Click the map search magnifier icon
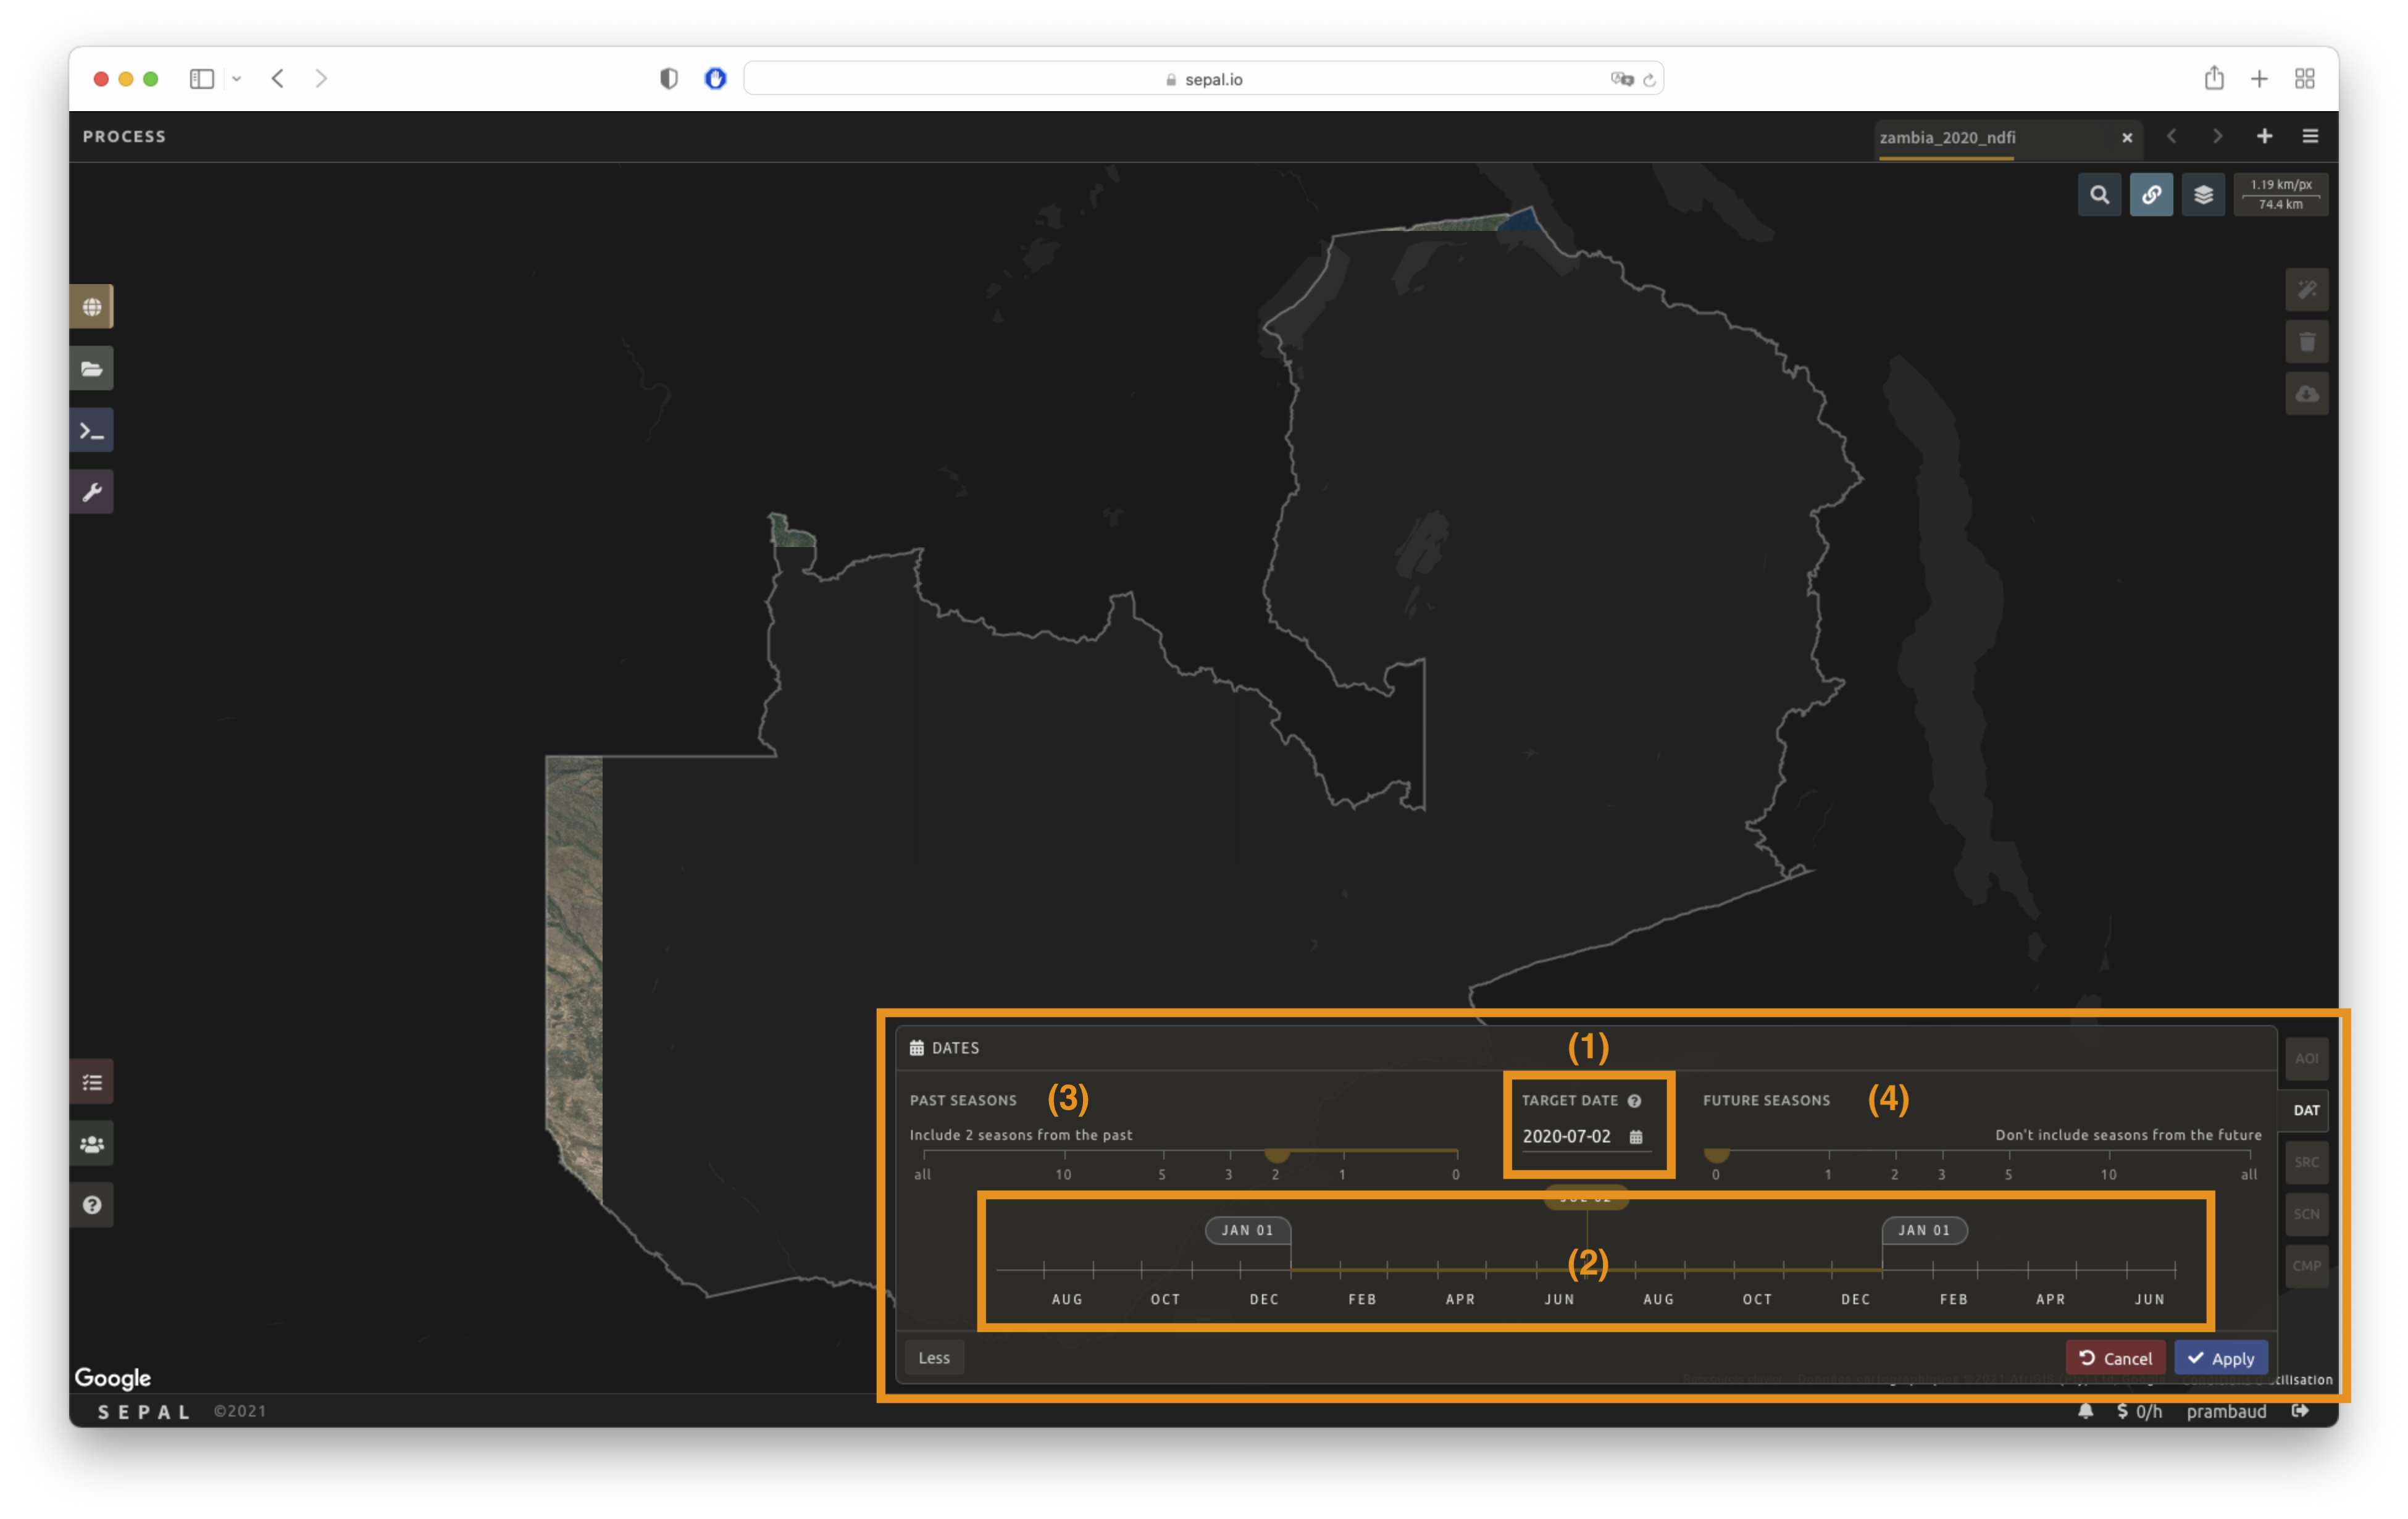The image size is (2408, 1519). click(2099, 195)
